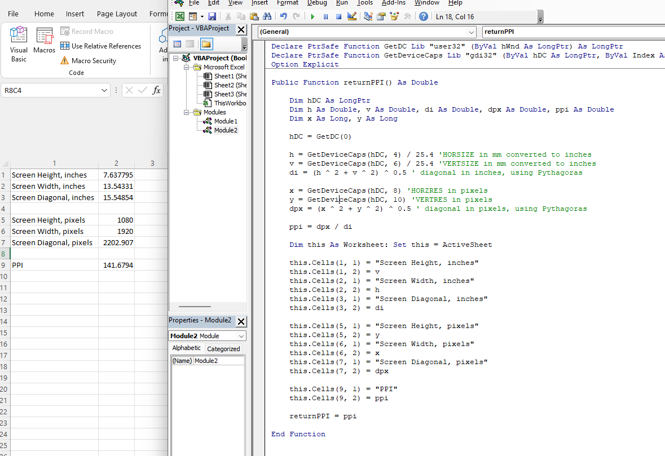
Task: Toggle Use Relative References
Action: point(100,46)
